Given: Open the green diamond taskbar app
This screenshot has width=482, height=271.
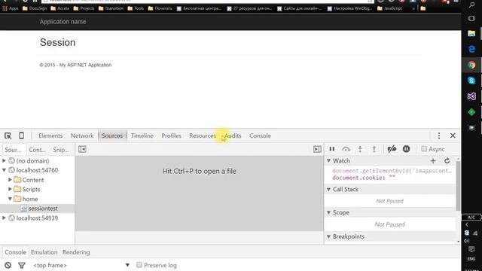Looking at the screenshot, I should 471,112.
